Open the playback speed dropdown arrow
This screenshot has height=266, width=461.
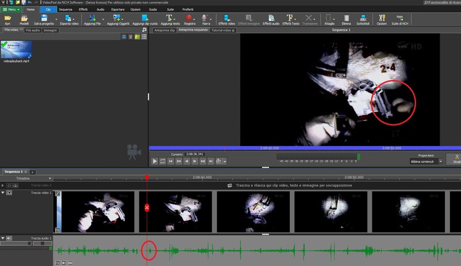pyautogui.click(x=225, y=161)
